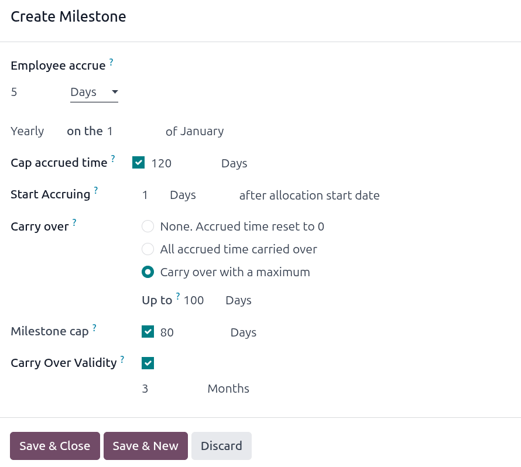Show the Start Accruing help tooltip

coord(95,189)
